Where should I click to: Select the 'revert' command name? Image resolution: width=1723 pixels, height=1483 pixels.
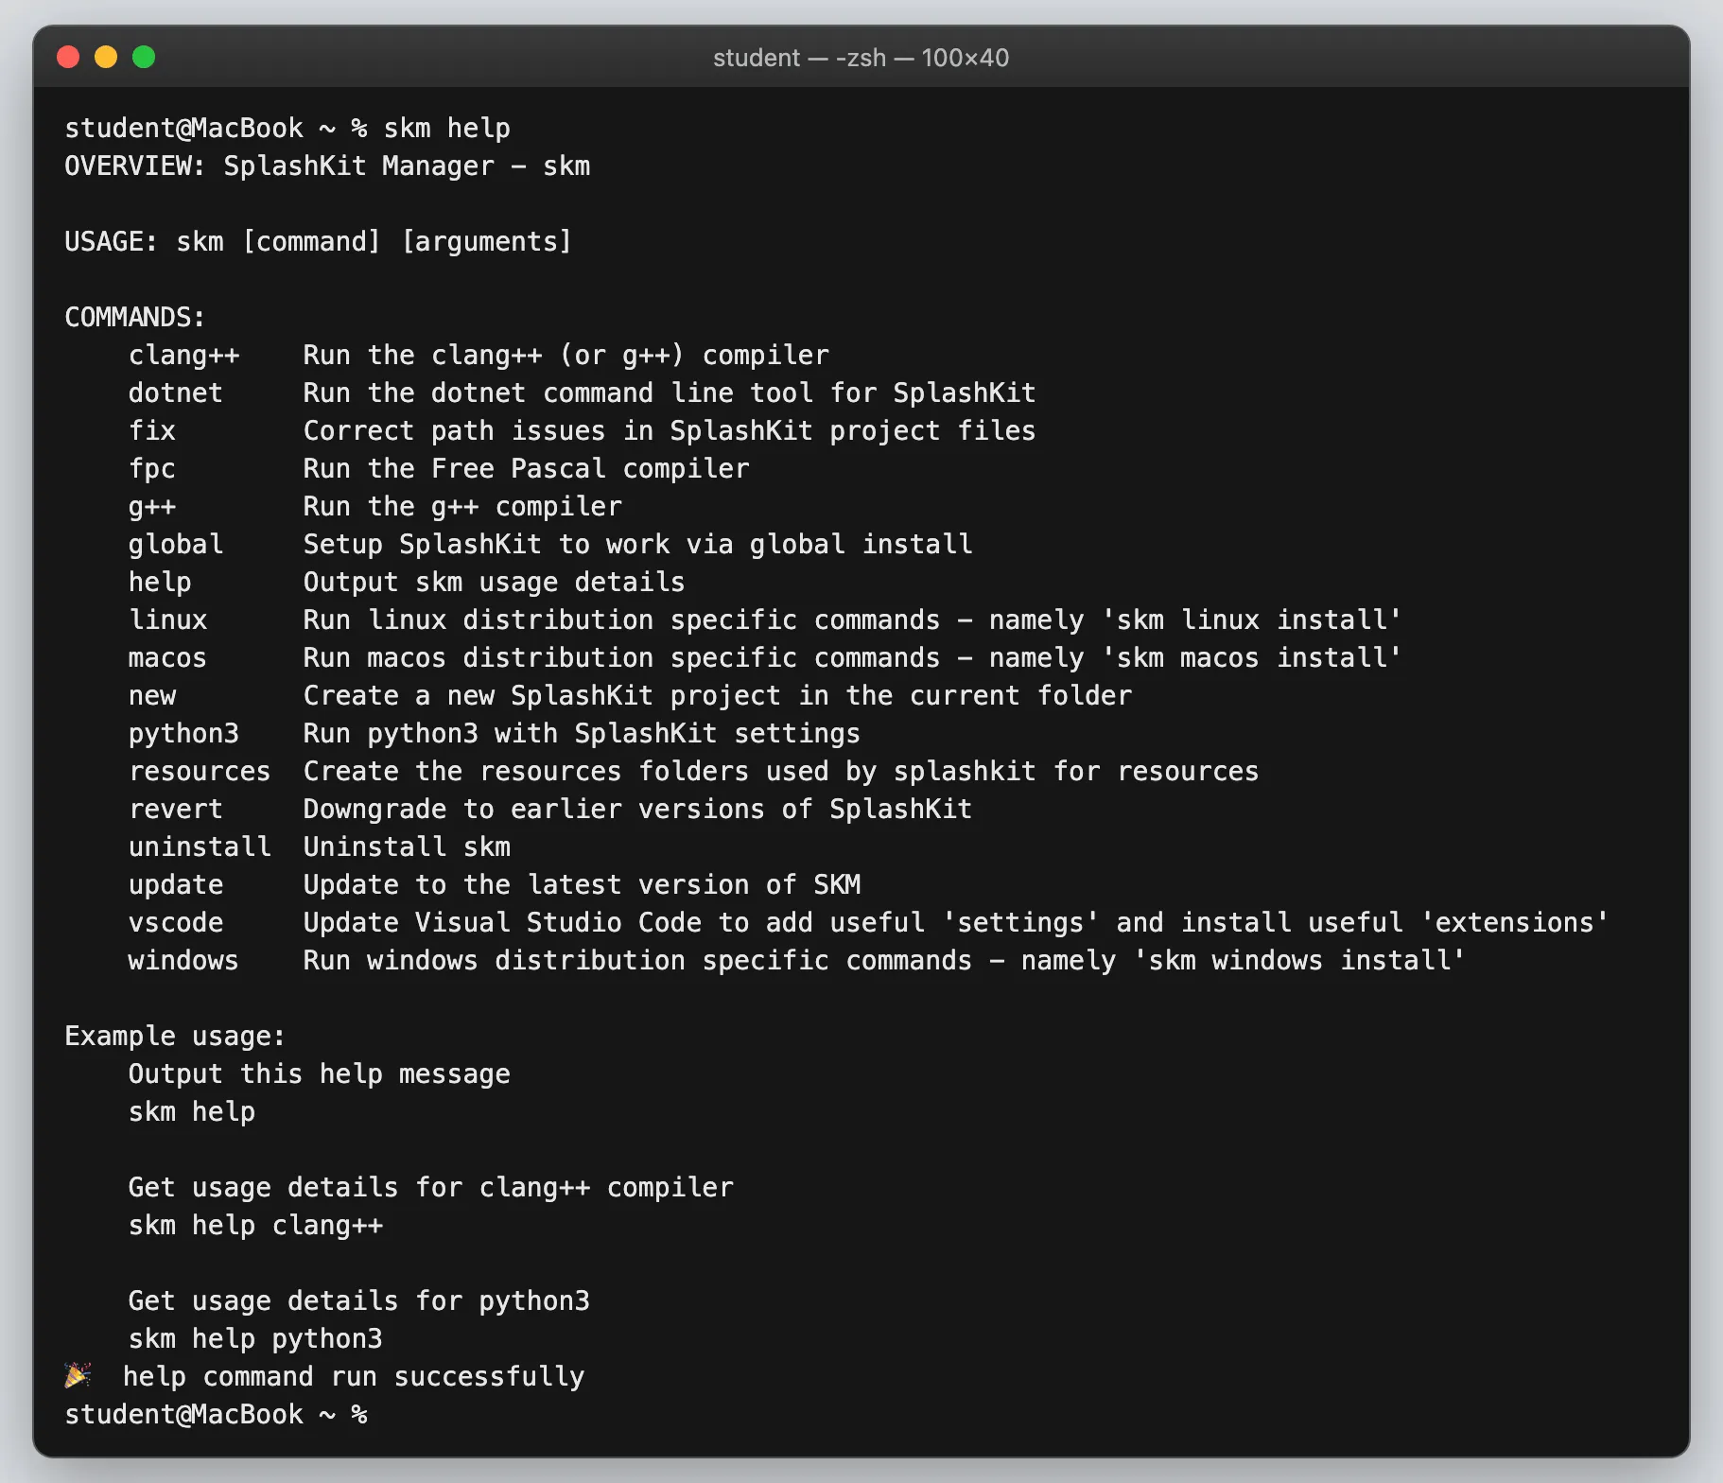(176, 810)
